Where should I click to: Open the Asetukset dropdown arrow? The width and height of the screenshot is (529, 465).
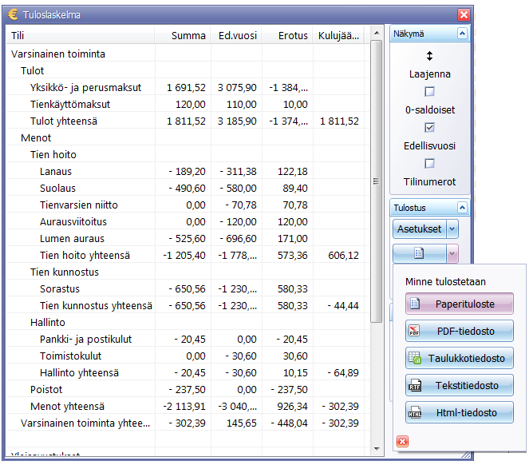coord(452,229)
